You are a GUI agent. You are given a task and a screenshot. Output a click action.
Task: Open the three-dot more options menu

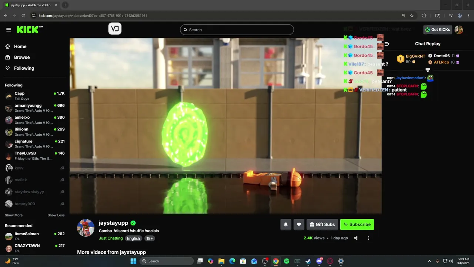tap(368, 238)
